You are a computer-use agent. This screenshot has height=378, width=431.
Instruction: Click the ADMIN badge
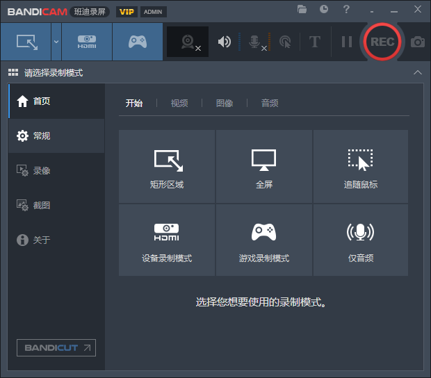[153, 12]
